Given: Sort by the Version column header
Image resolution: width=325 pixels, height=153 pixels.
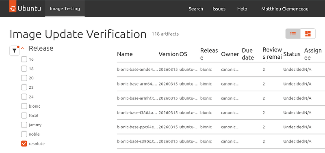Looking at the screenshot, I should [x=169, y=54].
